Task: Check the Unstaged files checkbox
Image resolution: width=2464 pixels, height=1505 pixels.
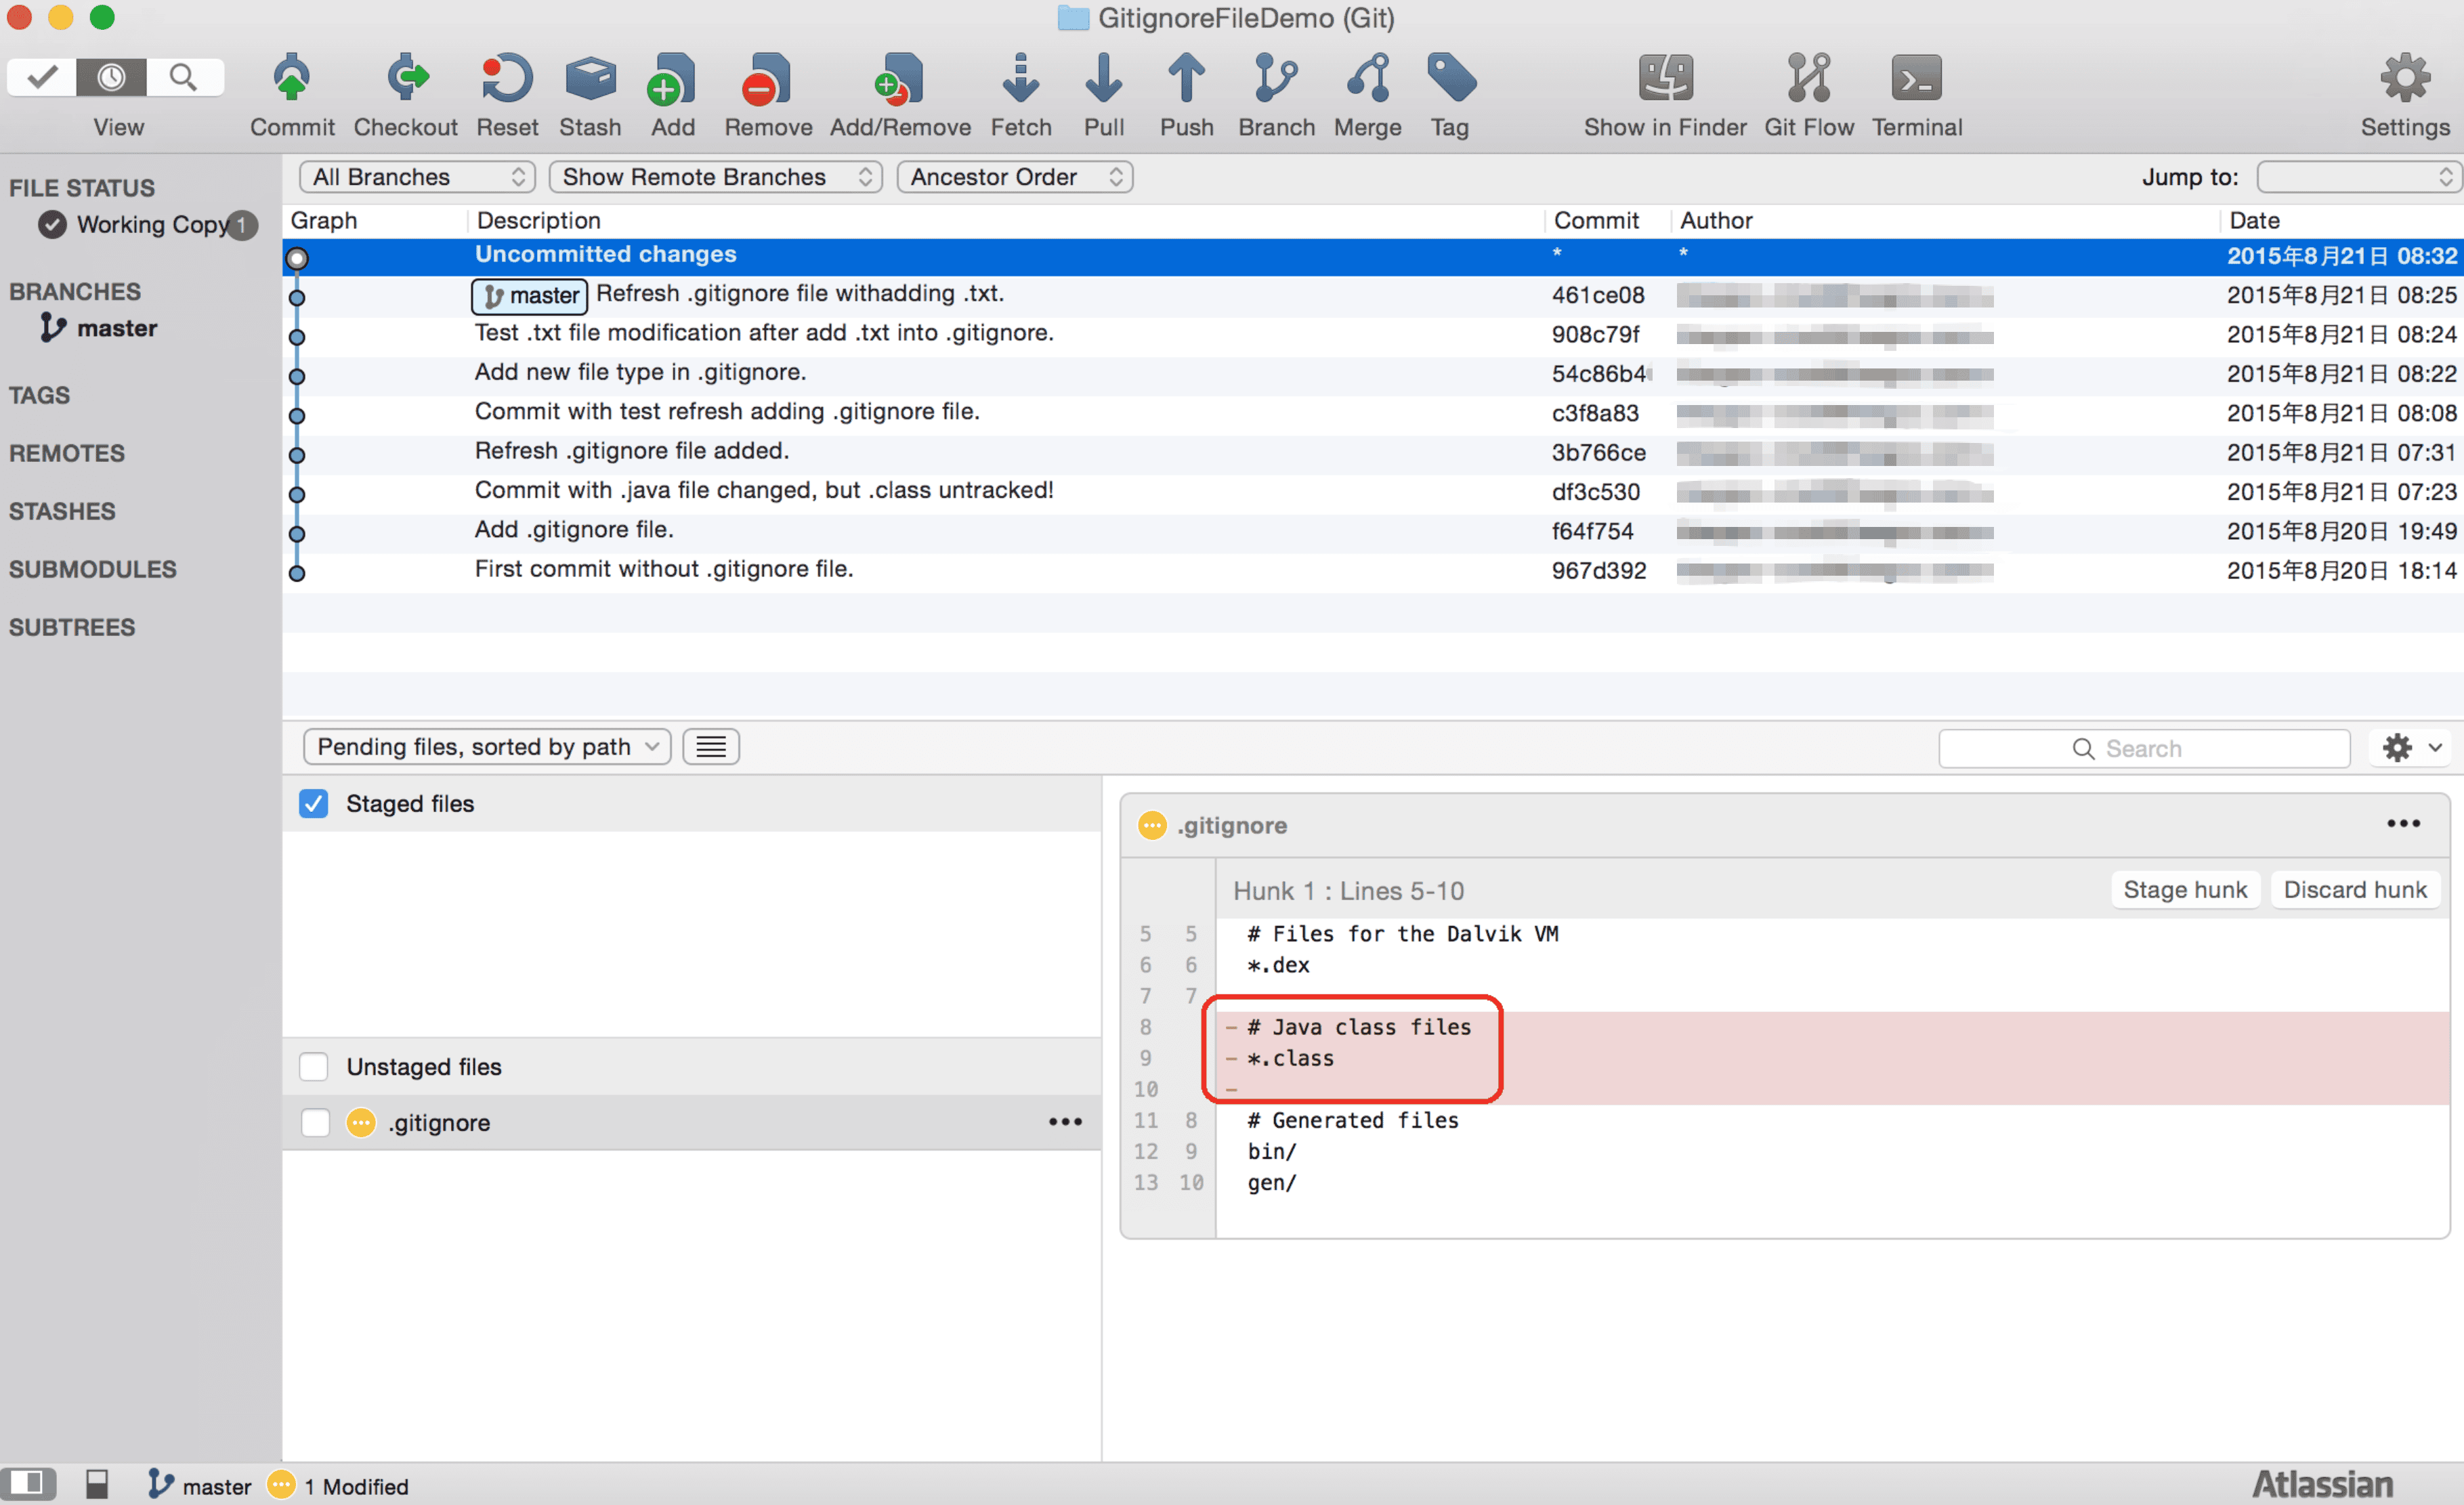Action: pyautogui.click(x=313, y=1067)
